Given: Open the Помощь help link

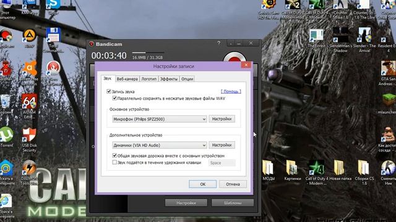Looking at the screenshot, I should (231, 91).
